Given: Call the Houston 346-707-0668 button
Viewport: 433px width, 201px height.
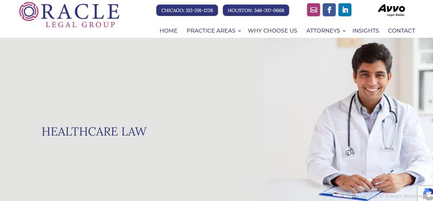Looking at the screenshot, I should (256, 10).
